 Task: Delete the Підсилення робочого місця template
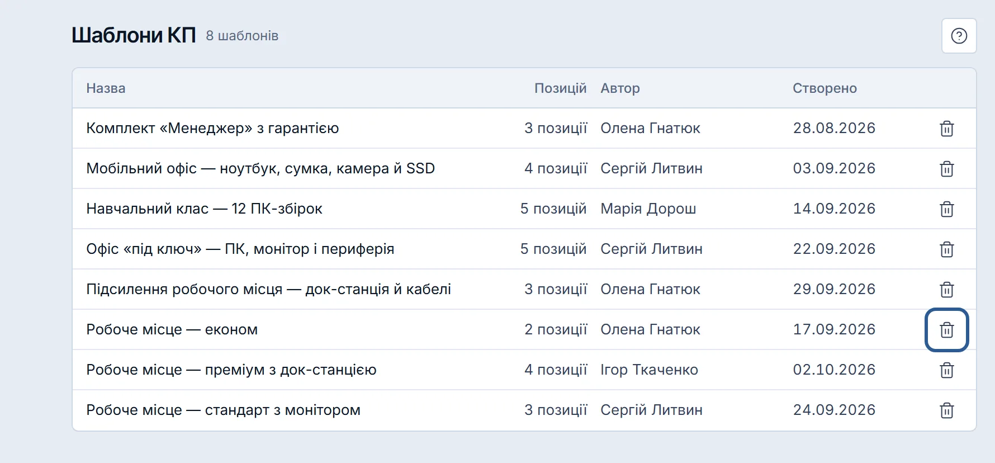coord(946,290)
